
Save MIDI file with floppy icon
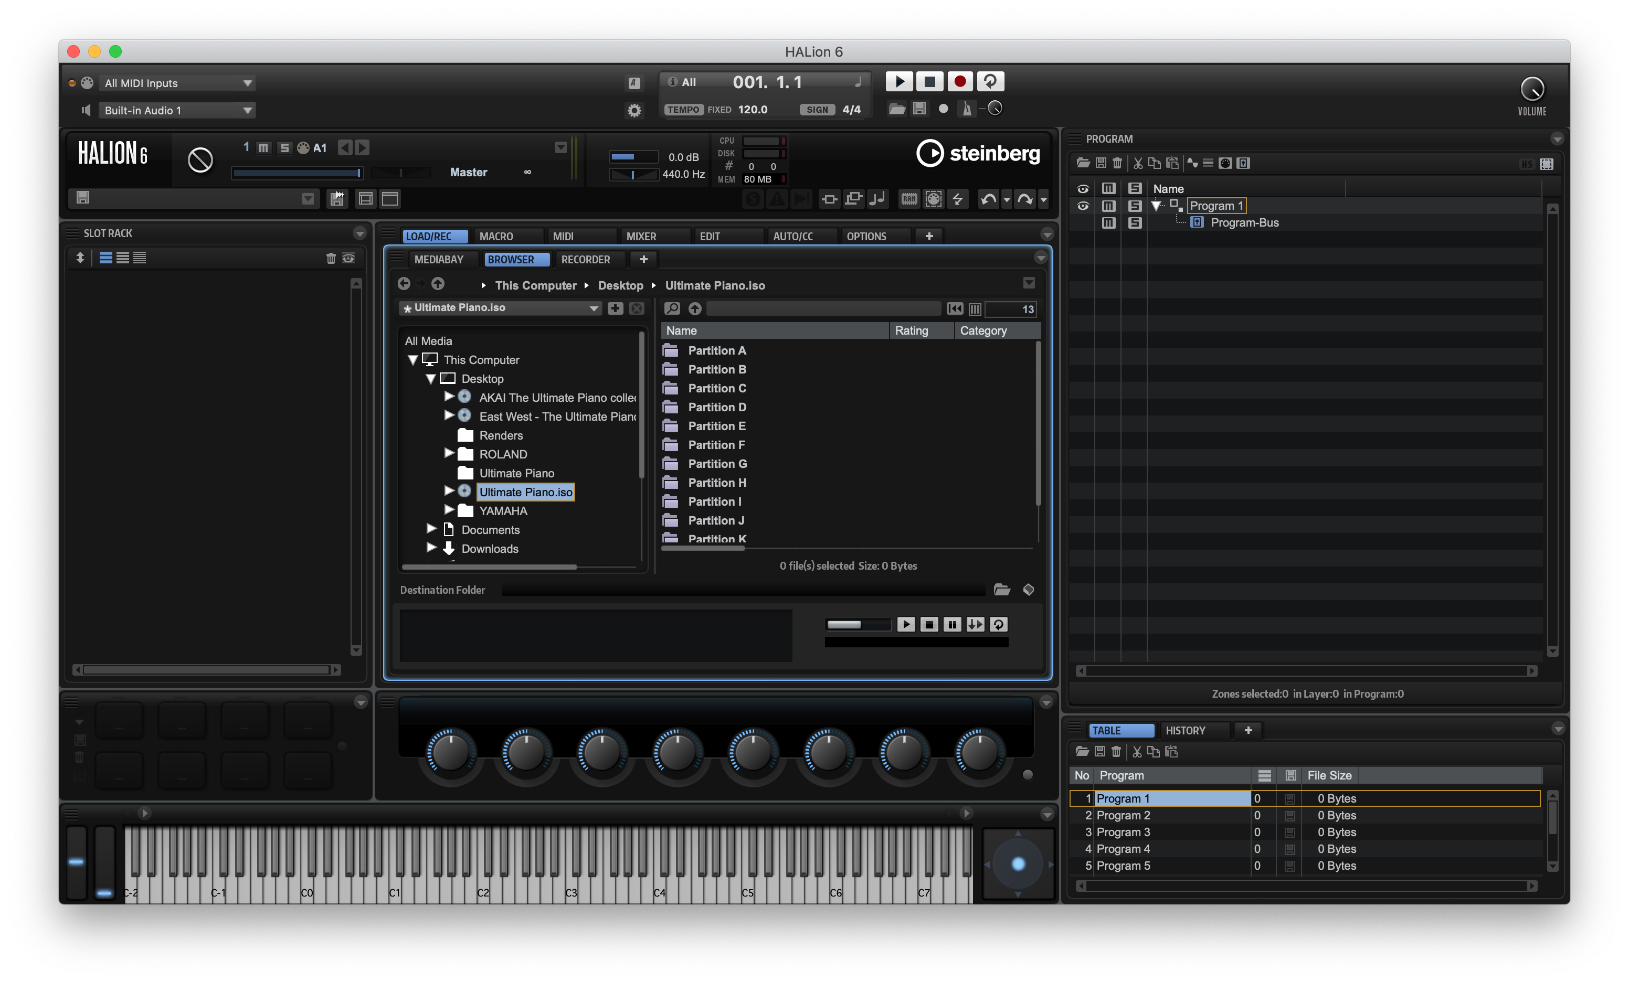[919, 109]
